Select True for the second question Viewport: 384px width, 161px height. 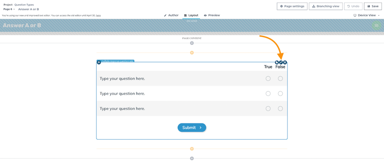click(x=268, y=94)
